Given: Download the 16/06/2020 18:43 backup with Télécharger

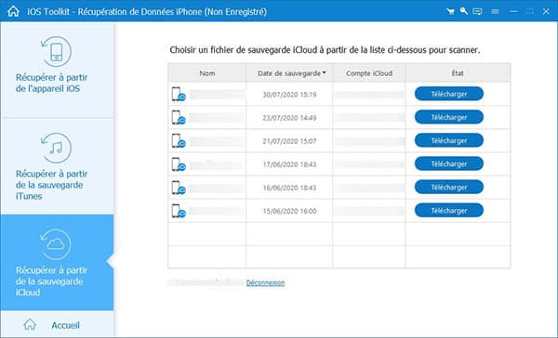Looking at the screenshot, I should [x=449, y=188].
